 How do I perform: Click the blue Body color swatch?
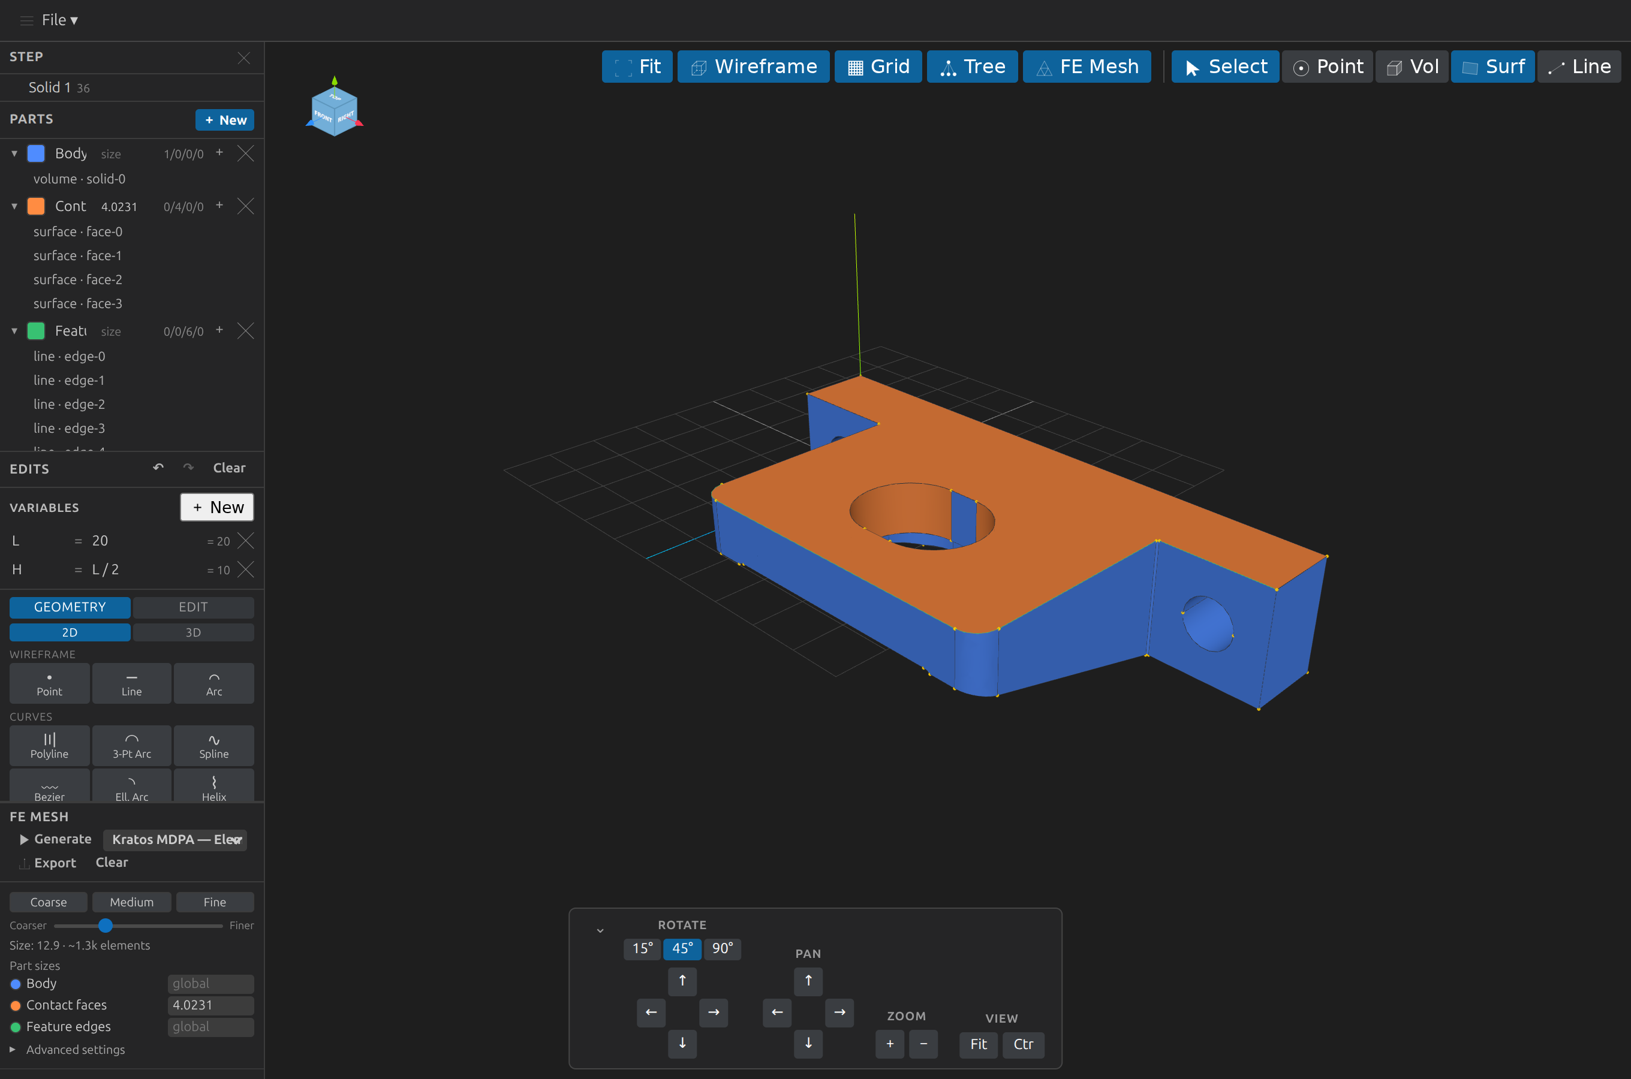click(x=36, y=153)
